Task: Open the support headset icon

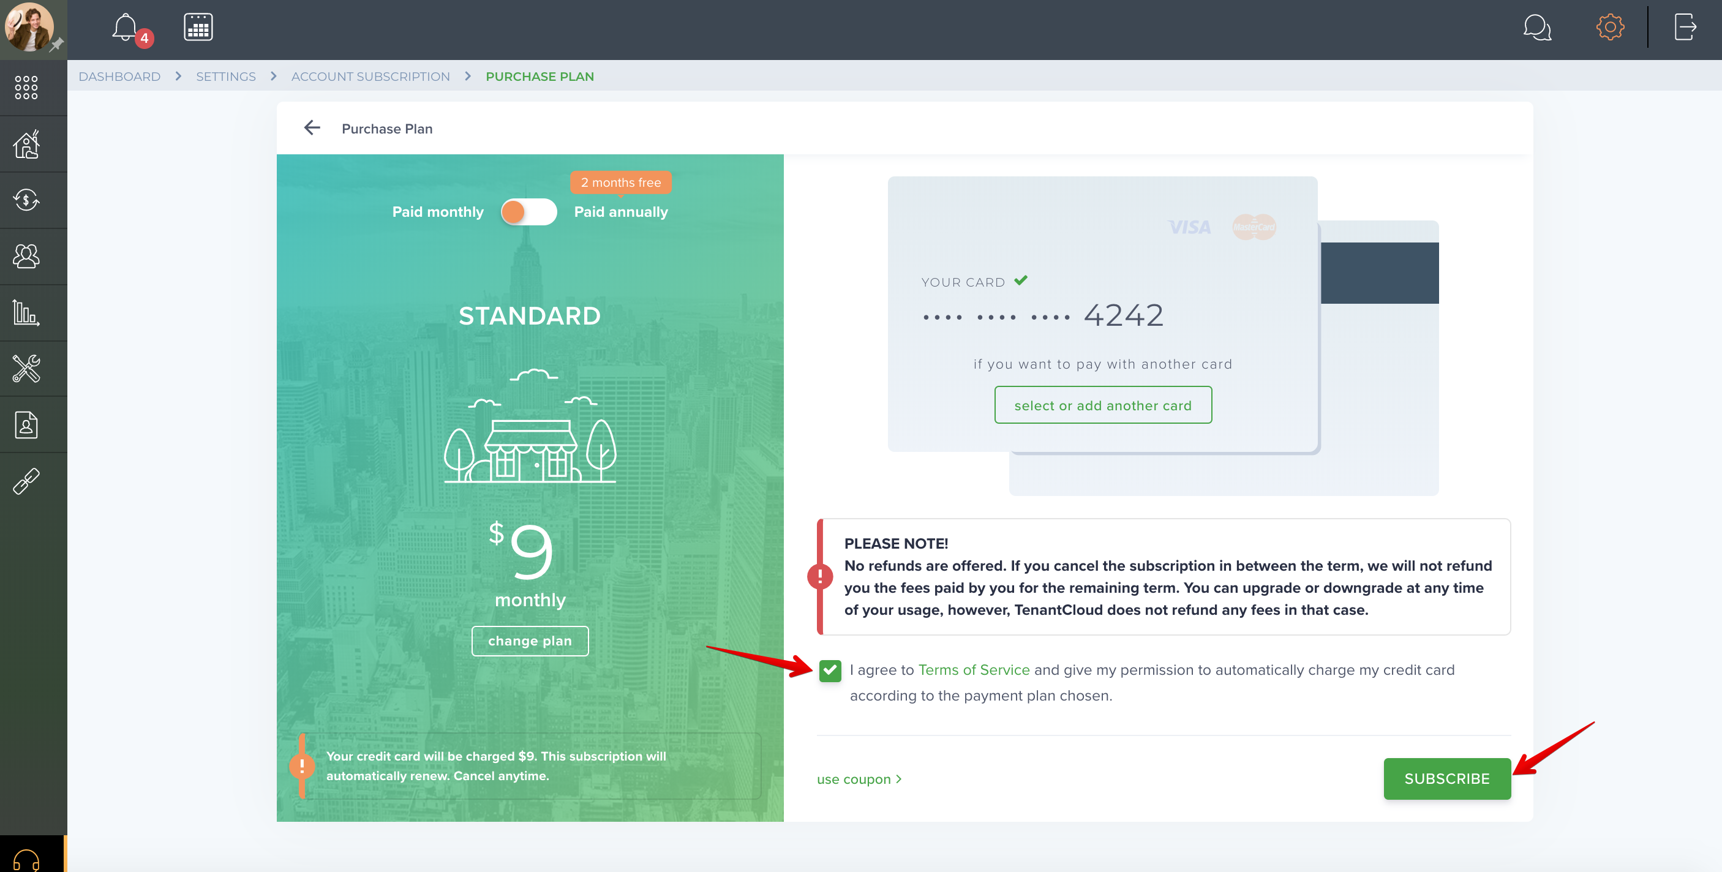Action: 26,859
